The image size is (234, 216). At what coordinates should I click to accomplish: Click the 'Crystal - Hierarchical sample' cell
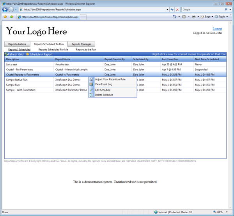click(78, 70)
